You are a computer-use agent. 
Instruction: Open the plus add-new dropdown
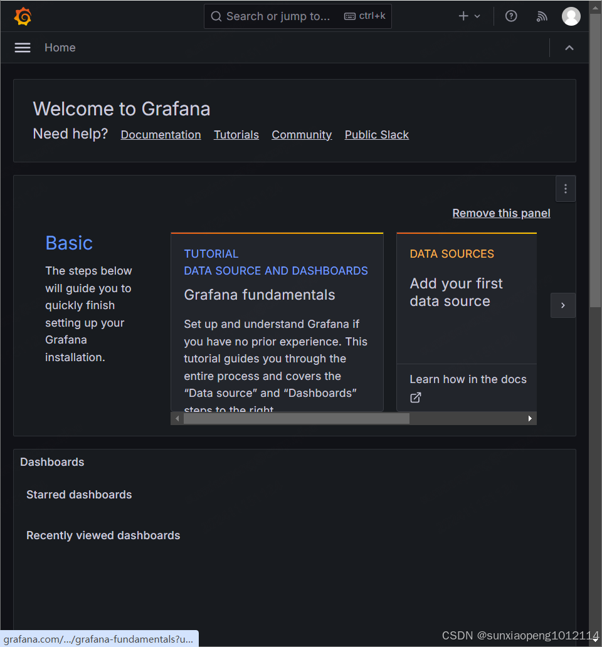click(469, 16)
